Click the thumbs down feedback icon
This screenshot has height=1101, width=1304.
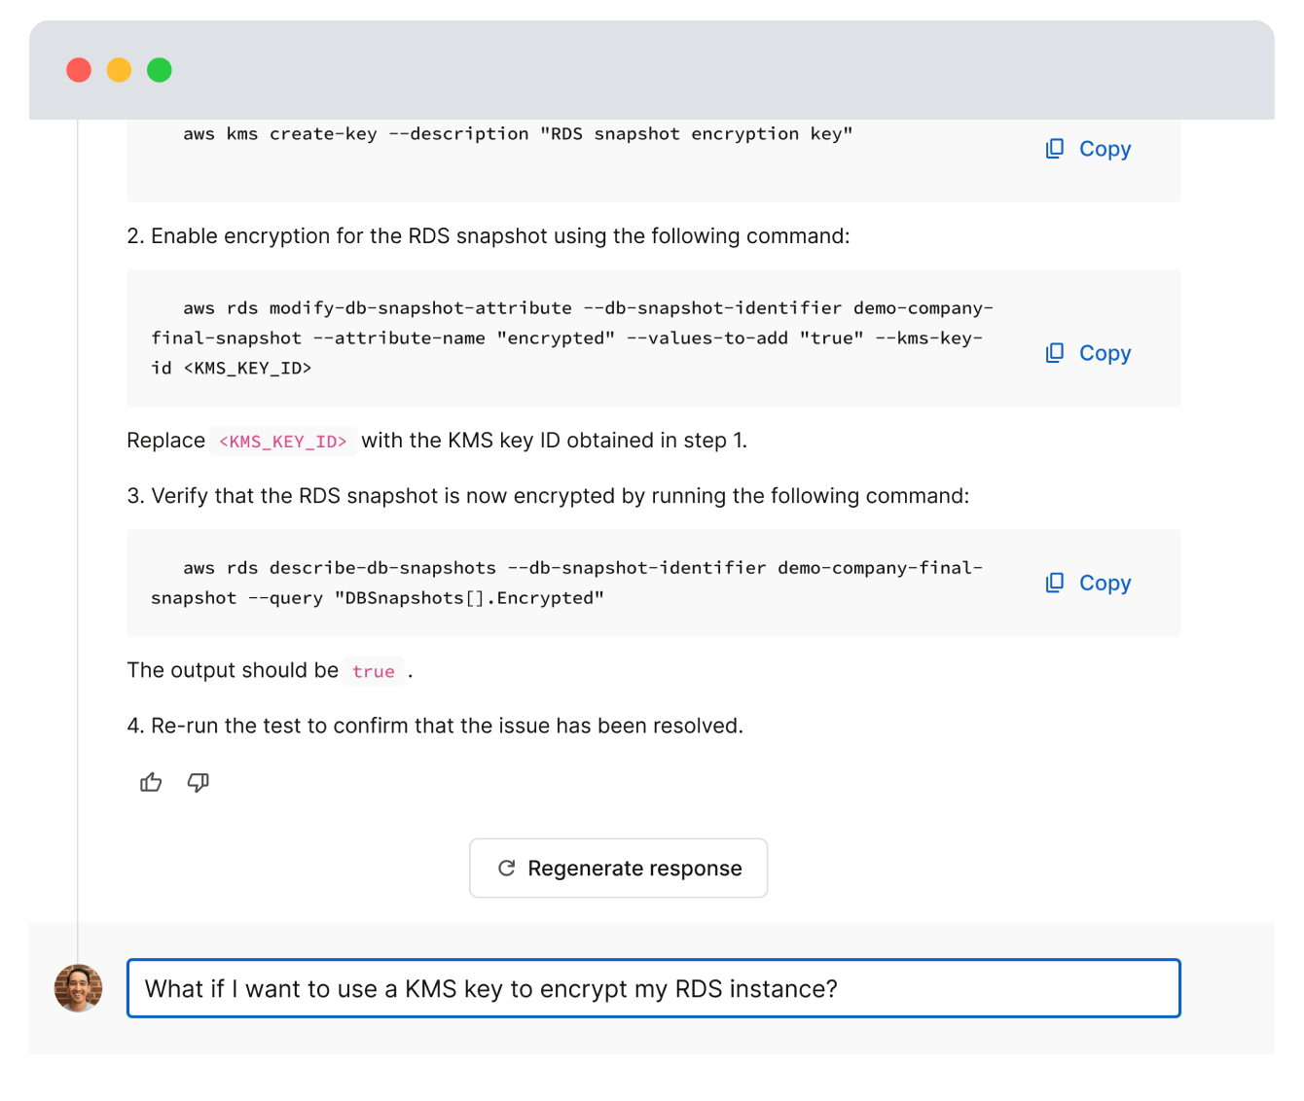click(198, 782)
